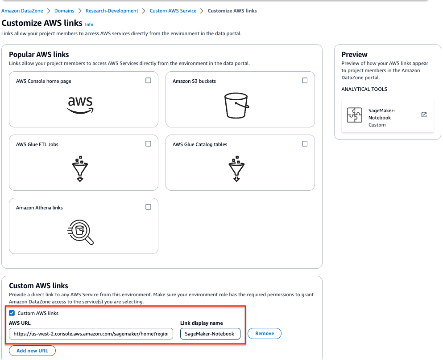443x360 pixels.
Task: Open the SageMaker-Notebook external link icon
Action: 424,115
